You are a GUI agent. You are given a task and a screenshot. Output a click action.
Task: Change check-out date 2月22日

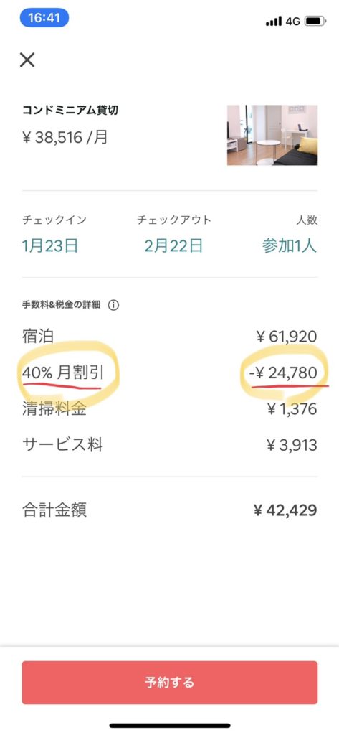[173, 245]
